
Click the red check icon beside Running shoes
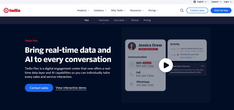pos(178,55)
